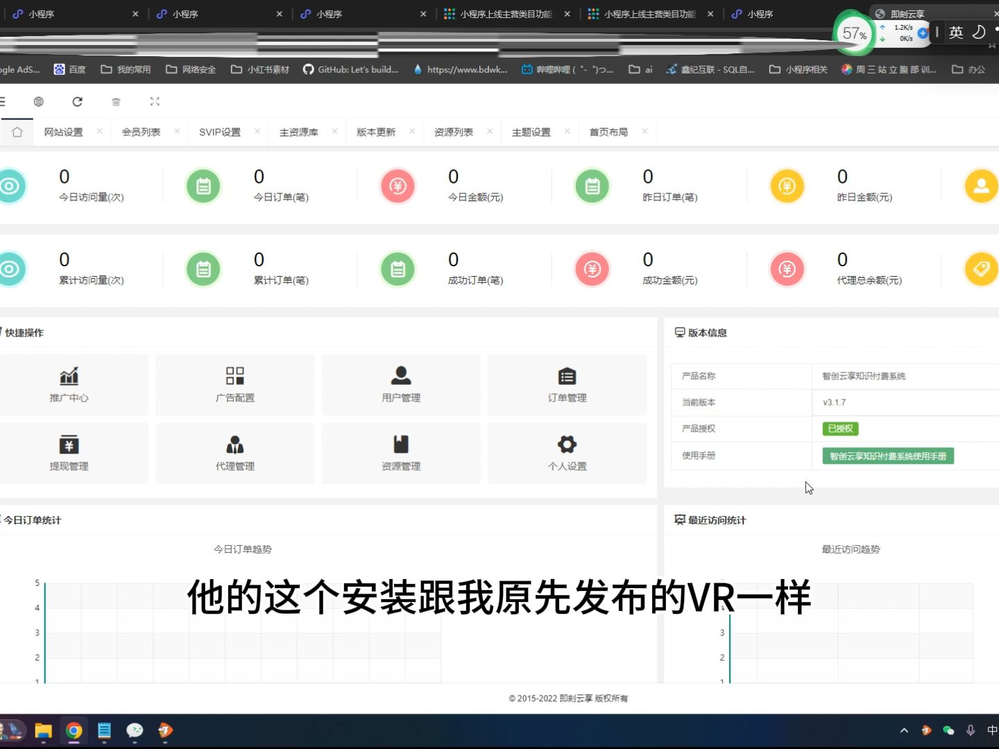Screen dimensions: 999x749
Task: Open the home tab house icon
Action: point(16,131)
